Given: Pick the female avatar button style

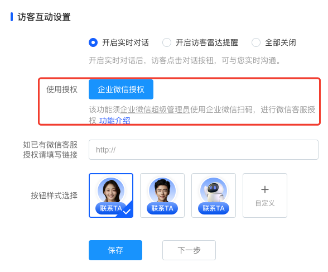Looking at the screenshot, I should coord(111,195).
